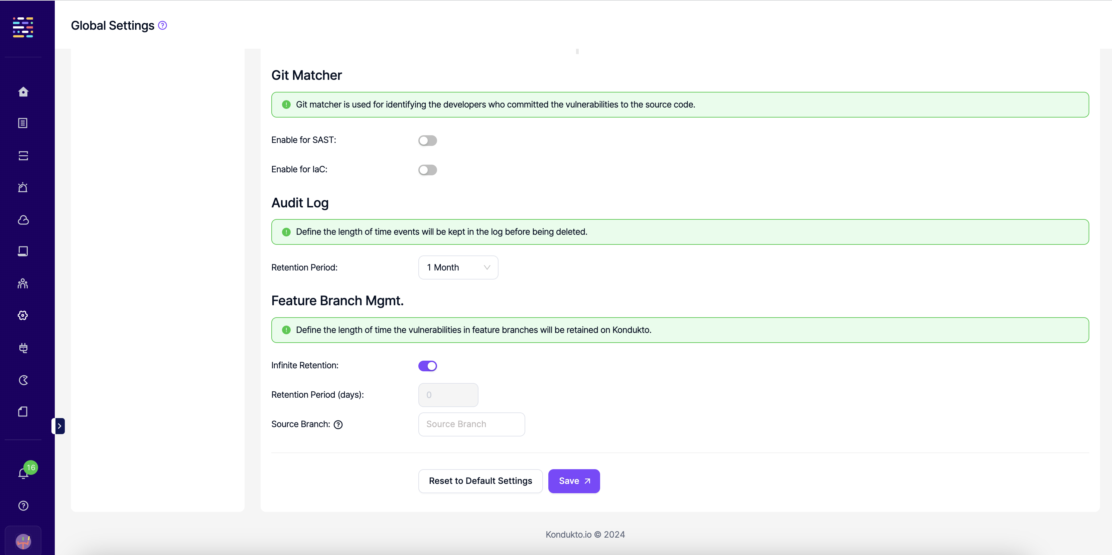Click the help icon next to Global Settings
The height and width of the screenshot is (555, 1112).
[x=162, y=25]
